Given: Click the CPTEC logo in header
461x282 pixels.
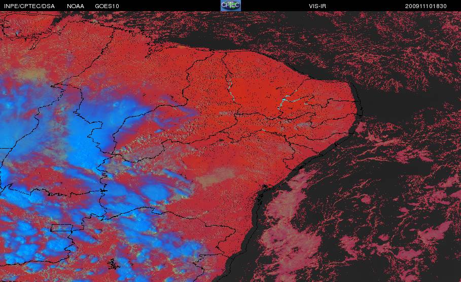Looking at the screenshot, I should coord(230,6).
